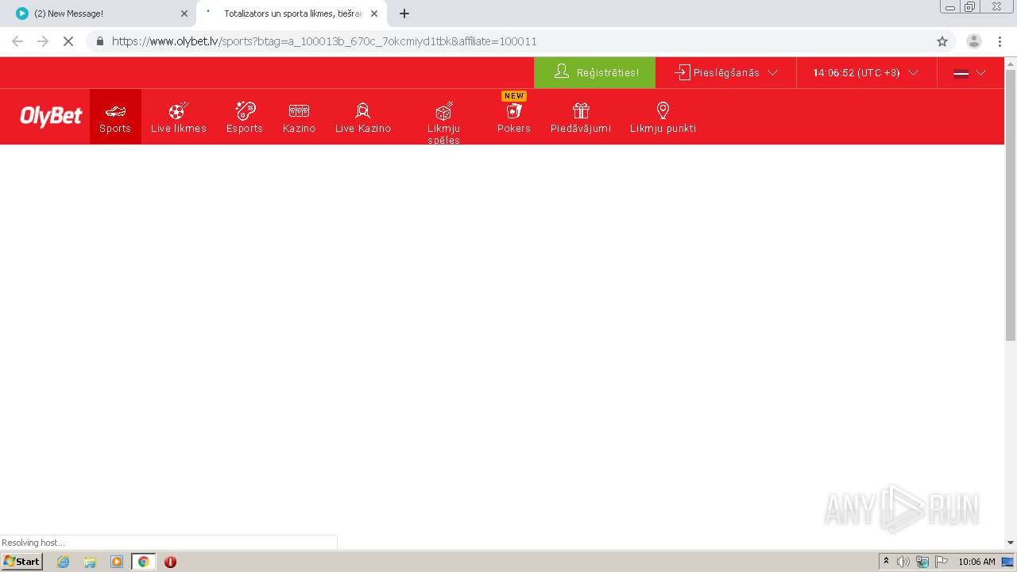The width and height of the screenshot is (1017, 572).
Task: Click the Show desktop icon
Action: [x=1007, y=562]
